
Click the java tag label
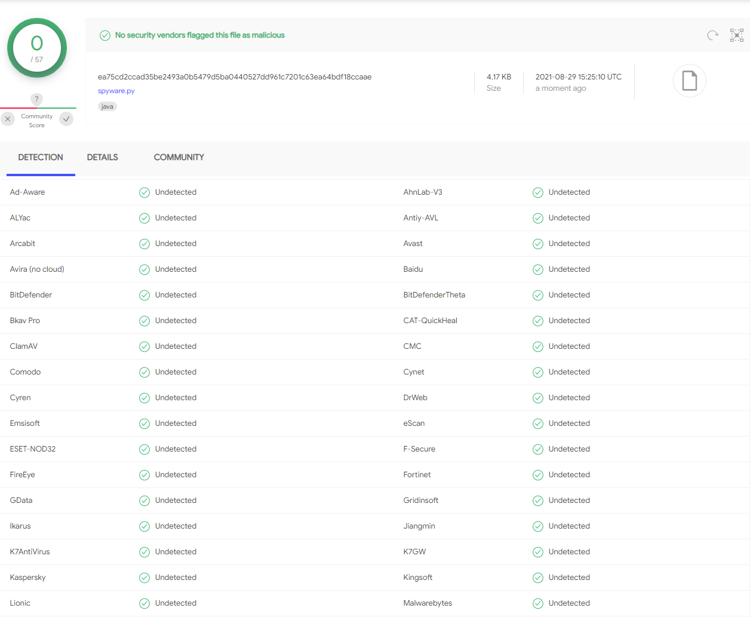[x=107, y=106]
